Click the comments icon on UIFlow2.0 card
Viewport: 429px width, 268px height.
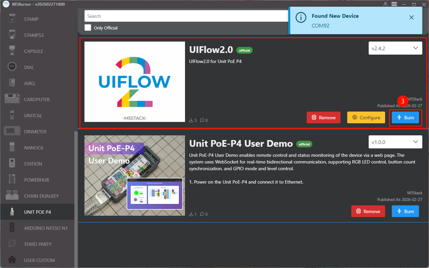pos(202,120)
